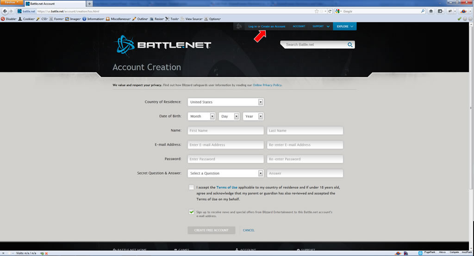
Task: Click the Enter E-mail Address field
Action: pyautogui.click(x=225, y=145)
